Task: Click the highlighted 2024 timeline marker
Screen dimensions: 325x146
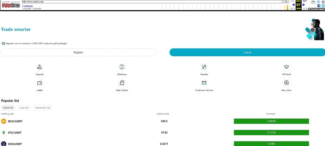Action: [286, 8]
